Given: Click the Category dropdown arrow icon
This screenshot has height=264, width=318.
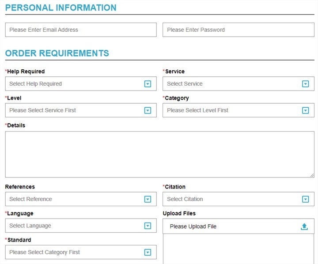Looking at the screenshot, I should 306,110.
